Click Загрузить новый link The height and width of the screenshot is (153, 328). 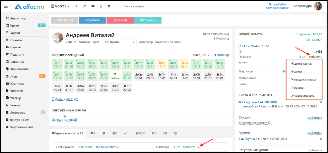[x=65, y=120]
